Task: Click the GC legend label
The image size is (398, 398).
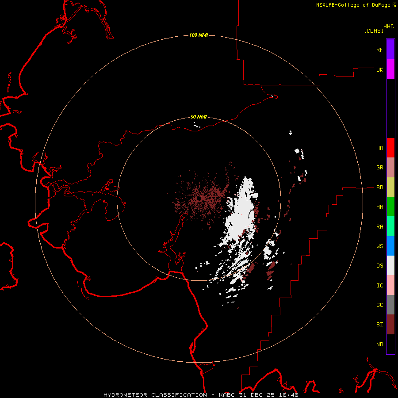Action: [x=379, y=305]
